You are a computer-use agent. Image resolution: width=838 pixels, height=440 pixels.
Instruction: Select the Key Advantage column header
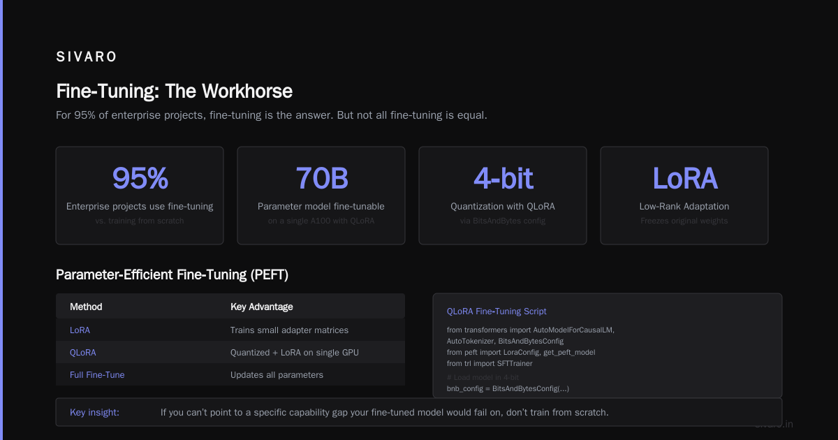[262, 307]
